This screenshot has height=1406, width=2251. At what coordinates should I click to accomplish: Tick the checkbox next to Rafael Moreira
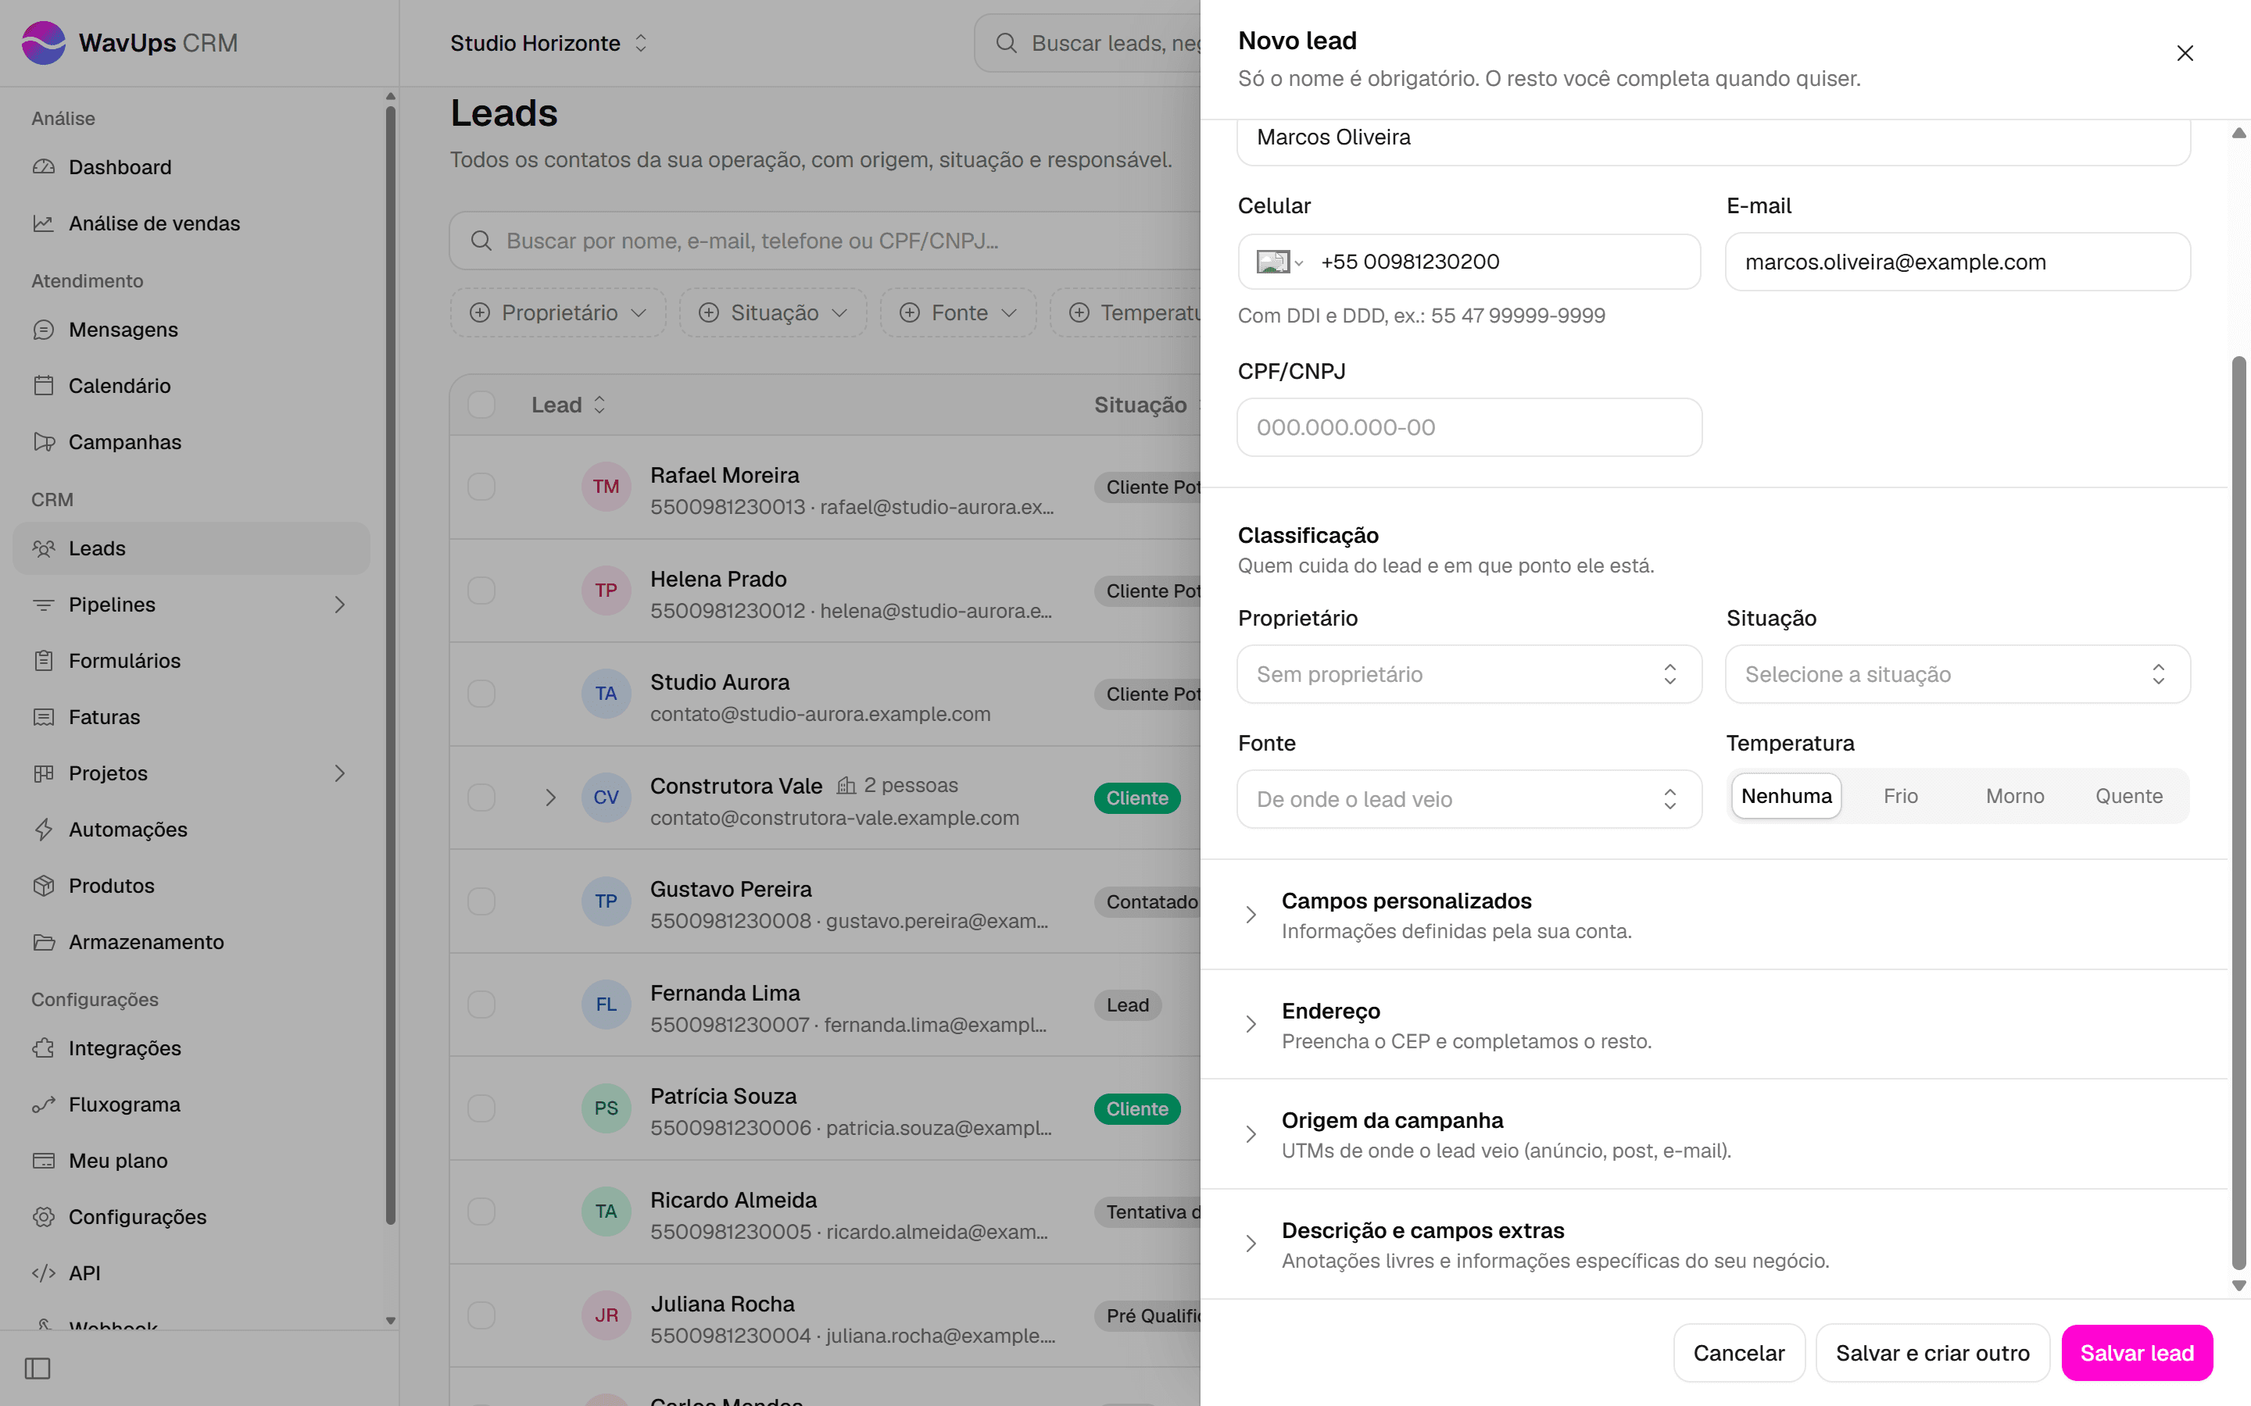pyautogui.click(x=481, y=487)
